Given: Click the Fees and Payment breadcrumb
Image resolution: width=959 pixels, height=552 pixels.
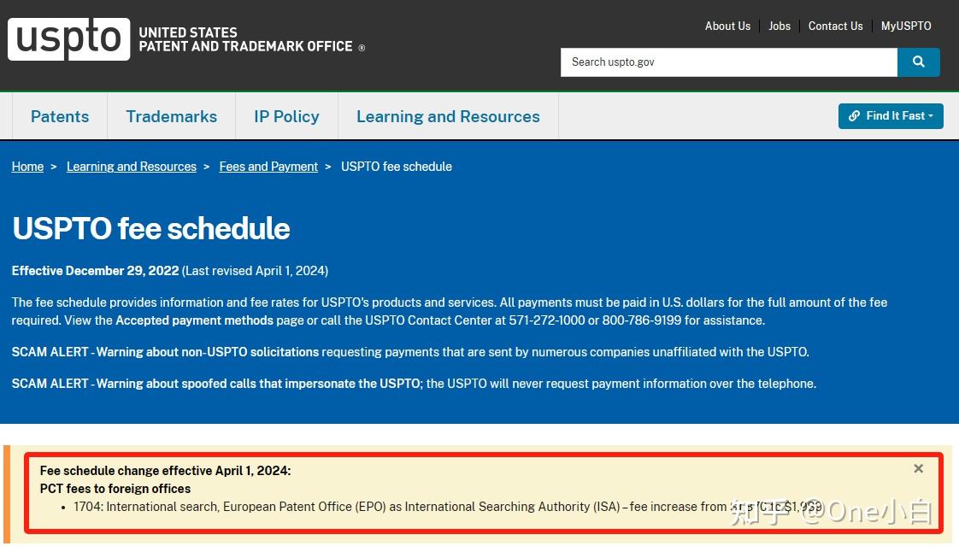Looking at the screenshot, I should [x=268, y=167].
